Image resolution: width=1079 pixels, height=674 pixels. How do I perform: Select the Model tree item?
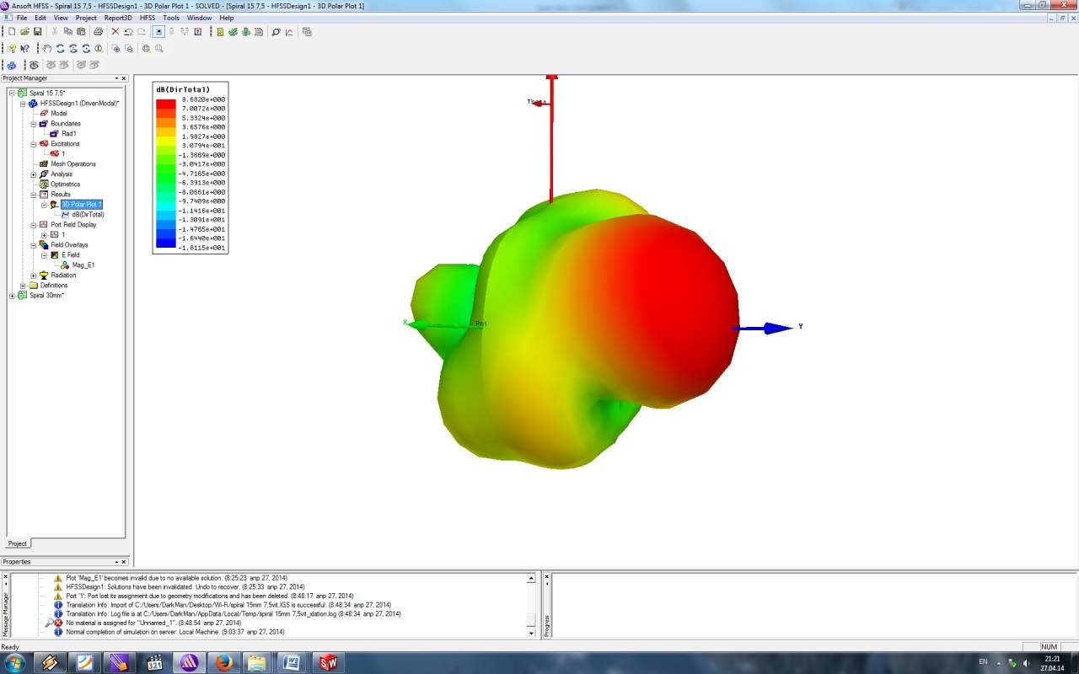click(58, 114)
